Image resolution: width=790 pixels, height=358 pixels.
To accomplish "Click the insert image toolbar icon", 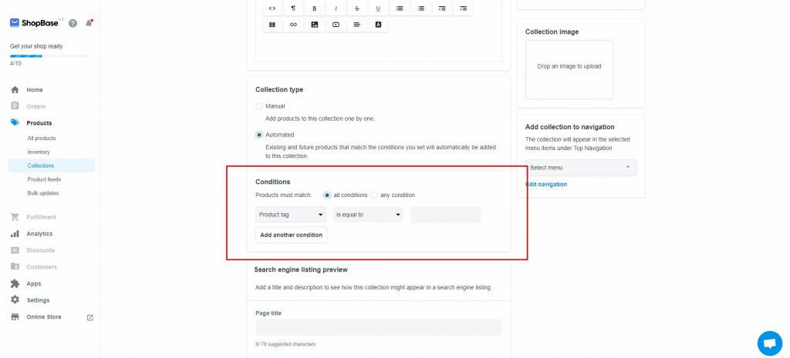I will coord(314,25).
